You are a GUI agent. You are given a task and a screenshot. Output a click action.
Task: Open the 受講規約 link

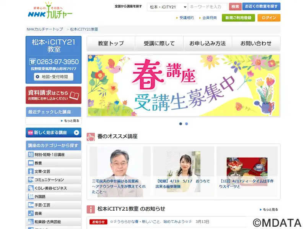[x=187, y=18]
